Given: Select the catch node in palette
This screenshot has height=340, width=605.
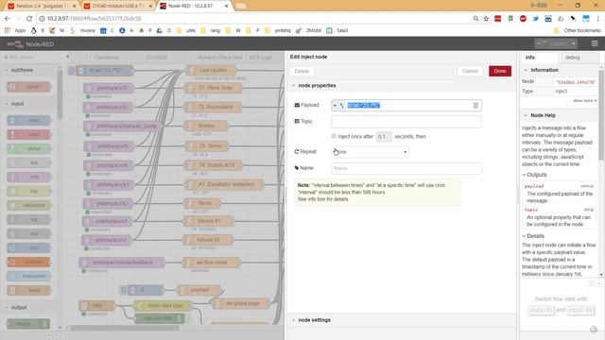Looking at the screenshot, I should pos(29,134).
